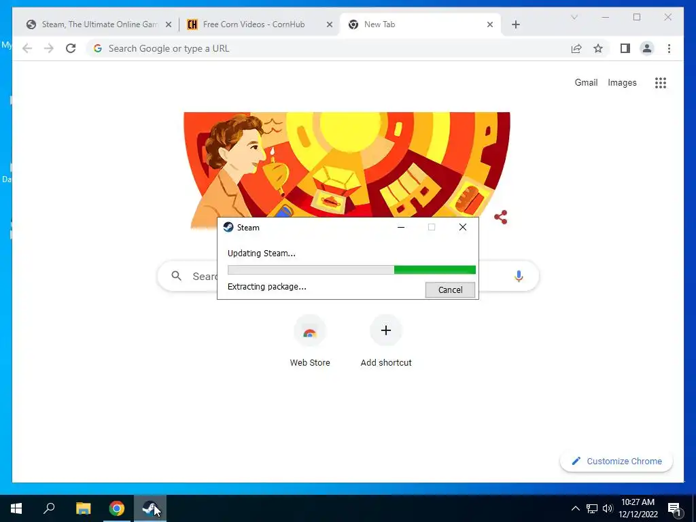Image resolution: width=696 pixels, height=522 pixels.
Task: Open the Windows Start menu
Action: (x=16, y=508)
